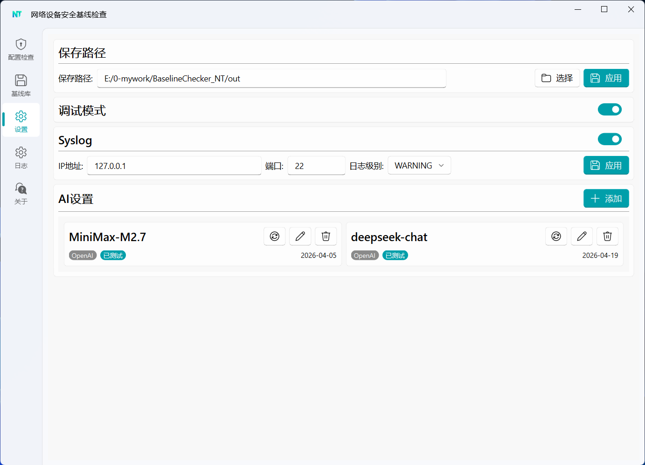The height and width of the screenshot is (465, 645).
Task: Open the 关于 sidebar page
Action: tap(21, 194)
